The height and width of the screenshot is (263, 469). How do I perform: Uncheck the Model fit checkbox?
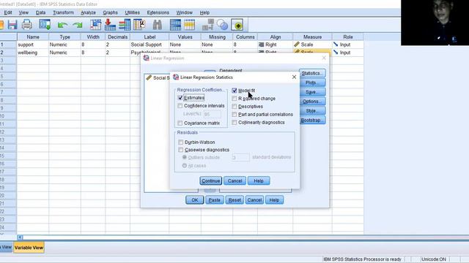point(234,91)
